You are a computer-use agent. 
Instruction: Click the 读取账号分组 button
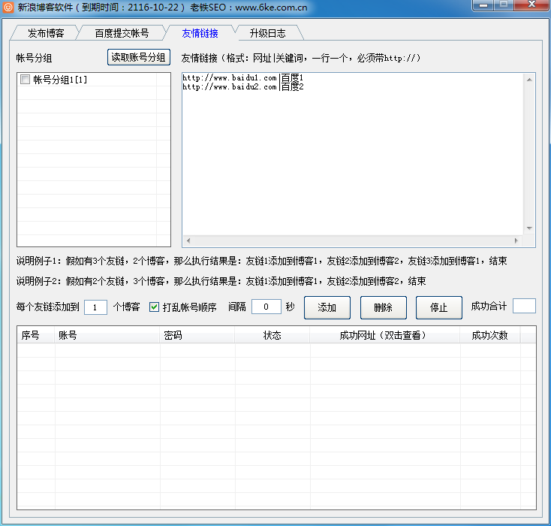point(139,58)
